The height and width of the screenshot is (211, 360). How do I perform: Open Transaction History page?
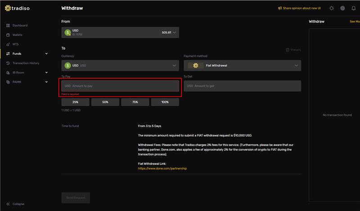pyautogui.click(x=26, y=63)
